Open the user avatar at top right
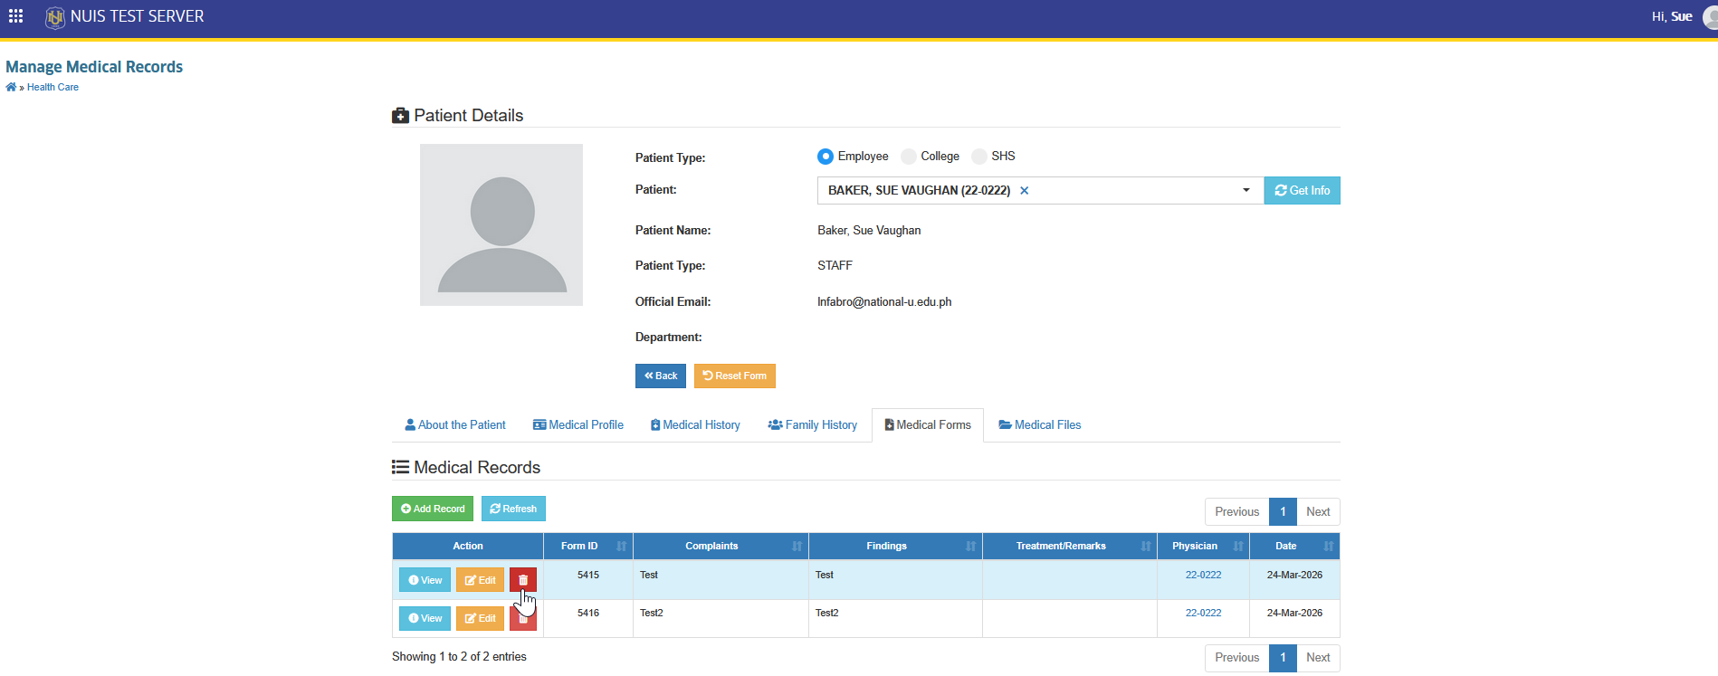The width and height of the screenshot is (1718, 676). pos(1711,17)
